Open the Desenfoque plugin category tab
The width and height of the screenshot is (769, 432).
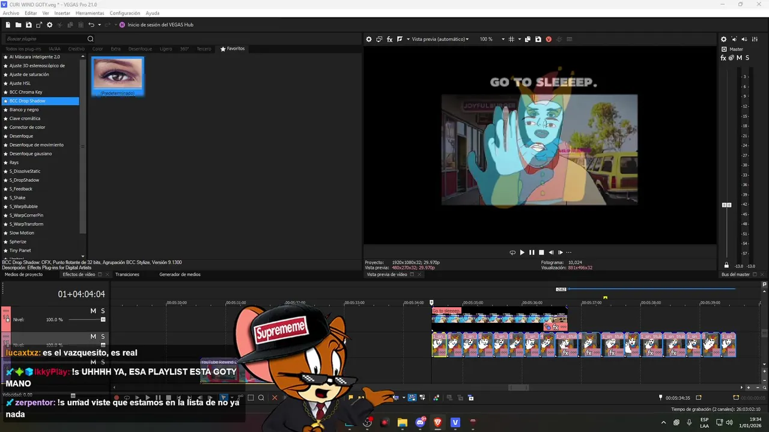point(140,49)
